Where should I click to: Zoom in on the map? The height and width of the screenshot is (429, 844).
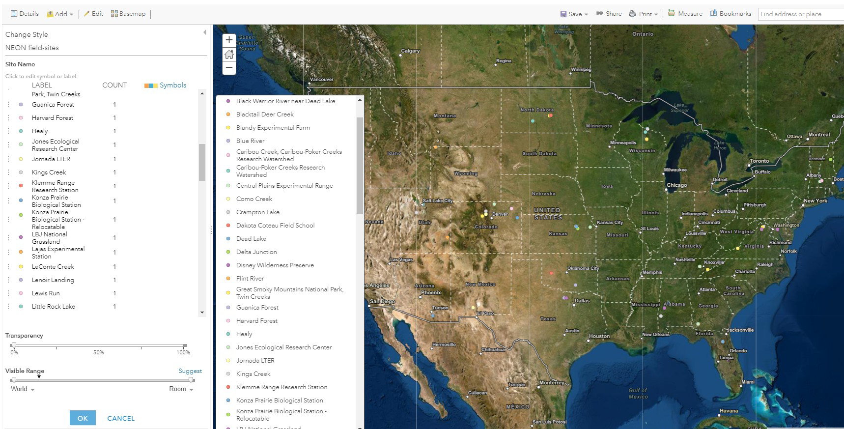pyautogui.click(x=229, y=40)
